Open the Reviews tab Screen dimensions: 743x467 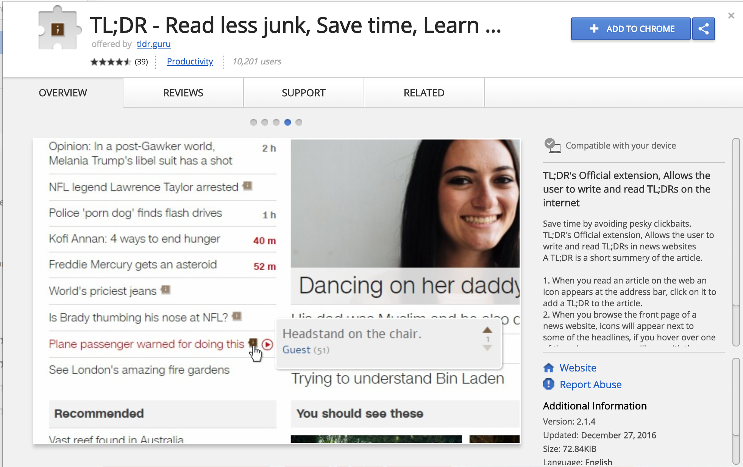click(183, 93)
